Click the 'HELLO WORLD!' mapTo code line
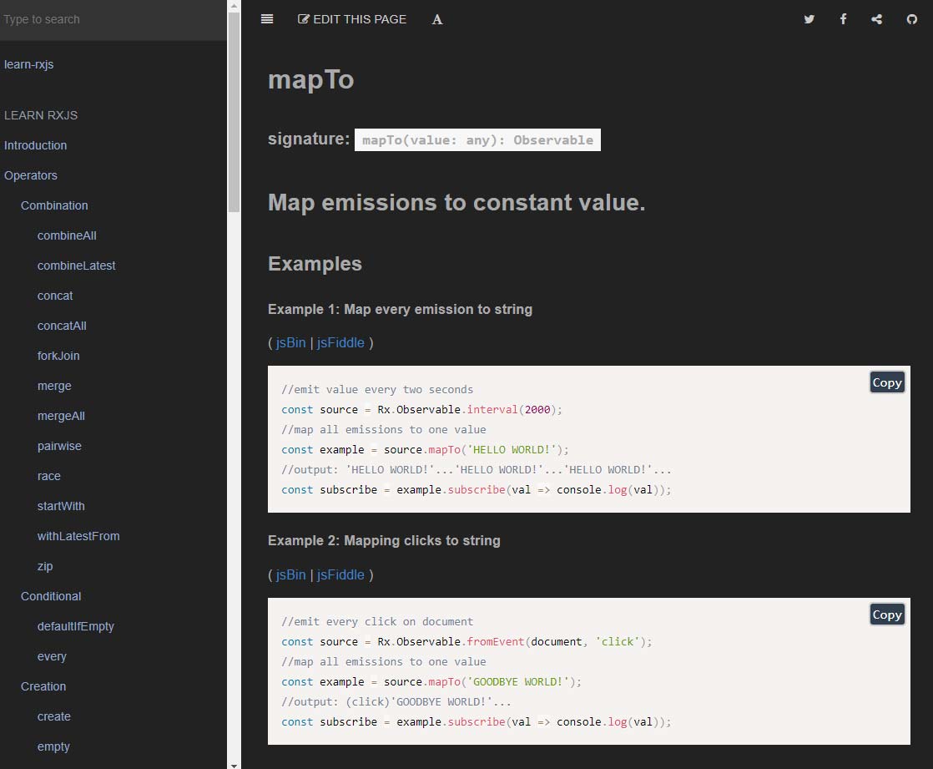The width and height of the screenshot is (933, 769). [425, 449]
